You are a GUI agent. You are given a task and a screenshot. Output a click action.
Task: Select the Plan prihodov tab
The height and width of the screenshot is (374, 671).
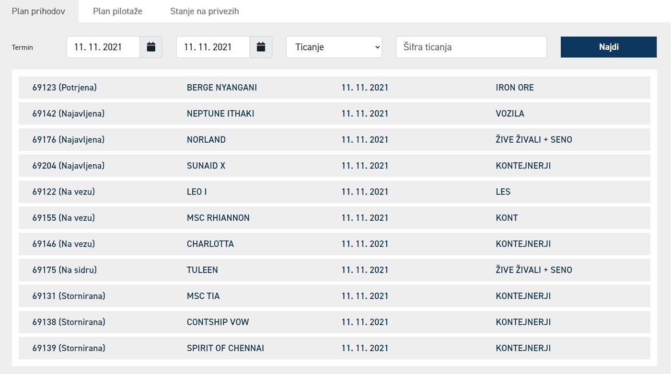coord(38,11)
